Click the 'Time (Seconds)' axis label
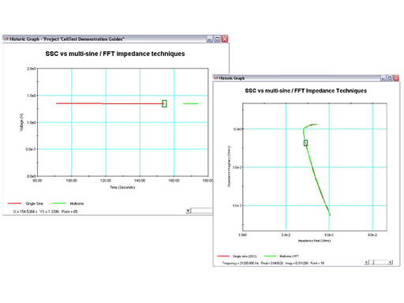 tap(122, 187)
